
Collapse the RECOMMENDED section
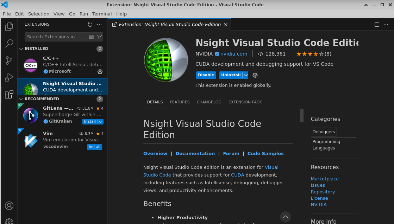[21, 99]
